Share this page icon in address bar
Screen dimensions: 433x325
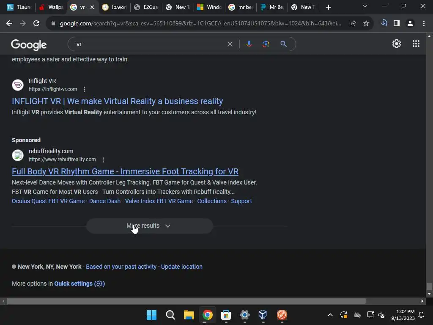tap(352, 24)
